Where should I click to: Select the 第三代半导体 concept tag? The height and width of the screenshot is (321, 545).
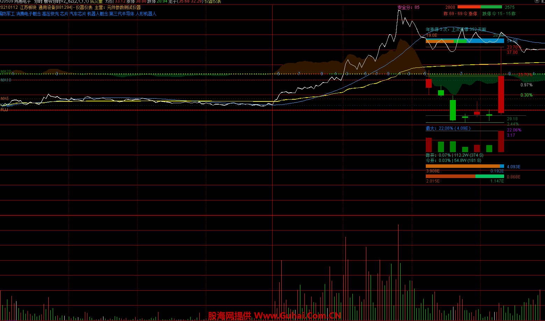pyautogui.click(x=122, y=14)
